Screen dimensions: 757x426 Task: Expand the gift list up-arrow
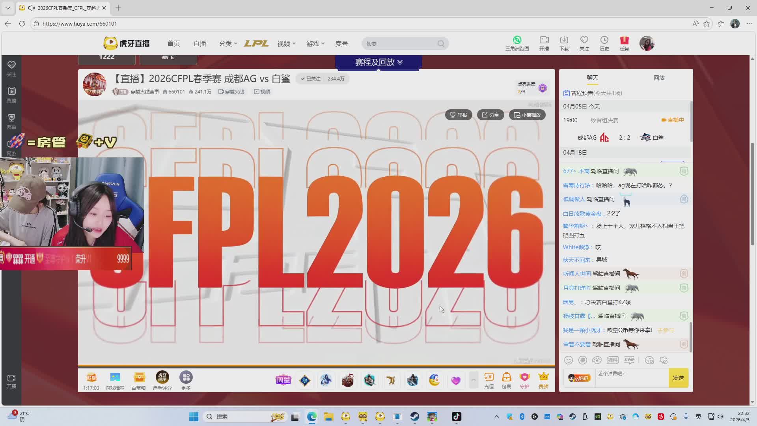tap(474, 380)
